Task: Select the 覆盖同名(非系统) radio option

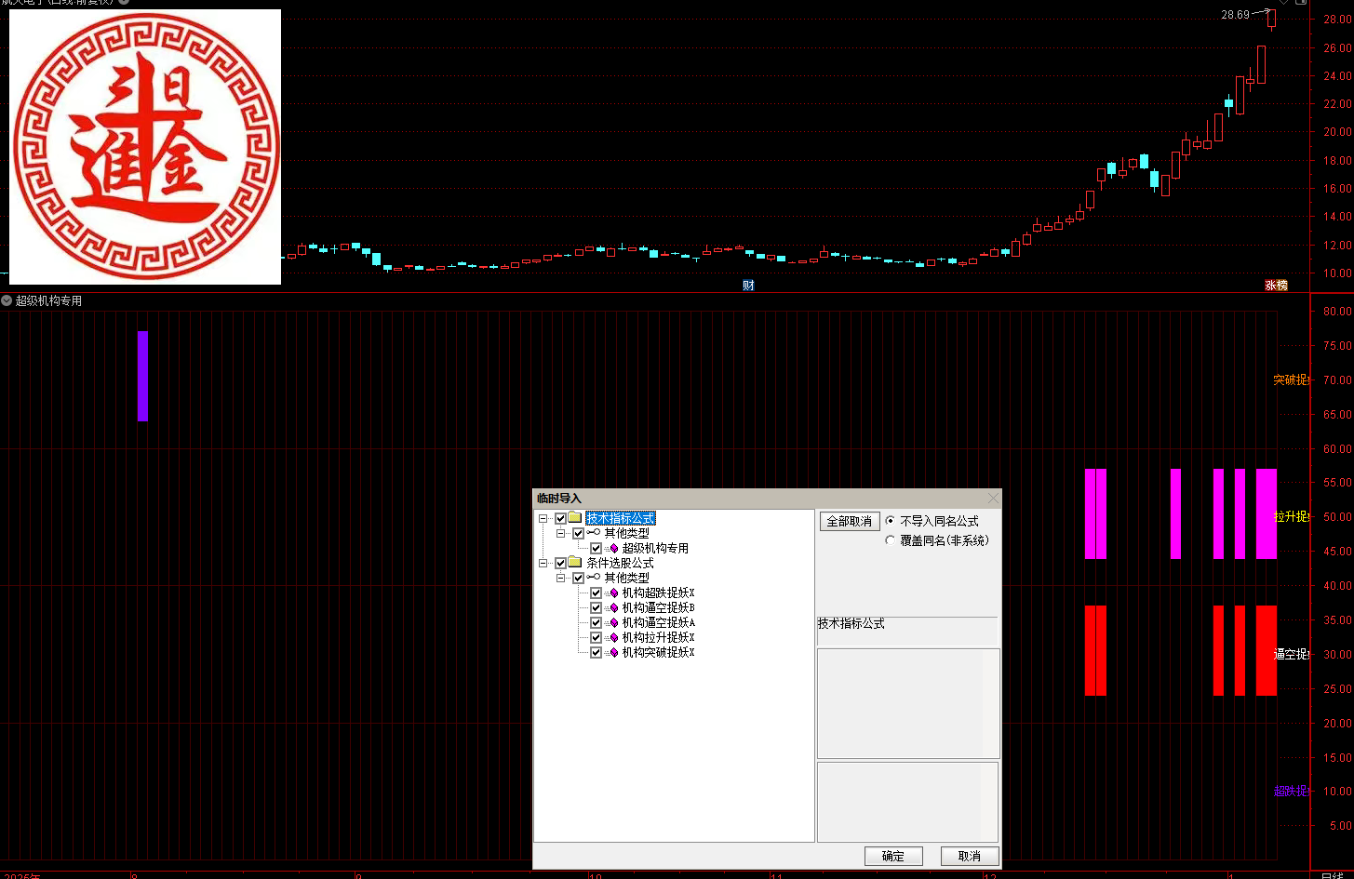Action: tap(891, 539)
